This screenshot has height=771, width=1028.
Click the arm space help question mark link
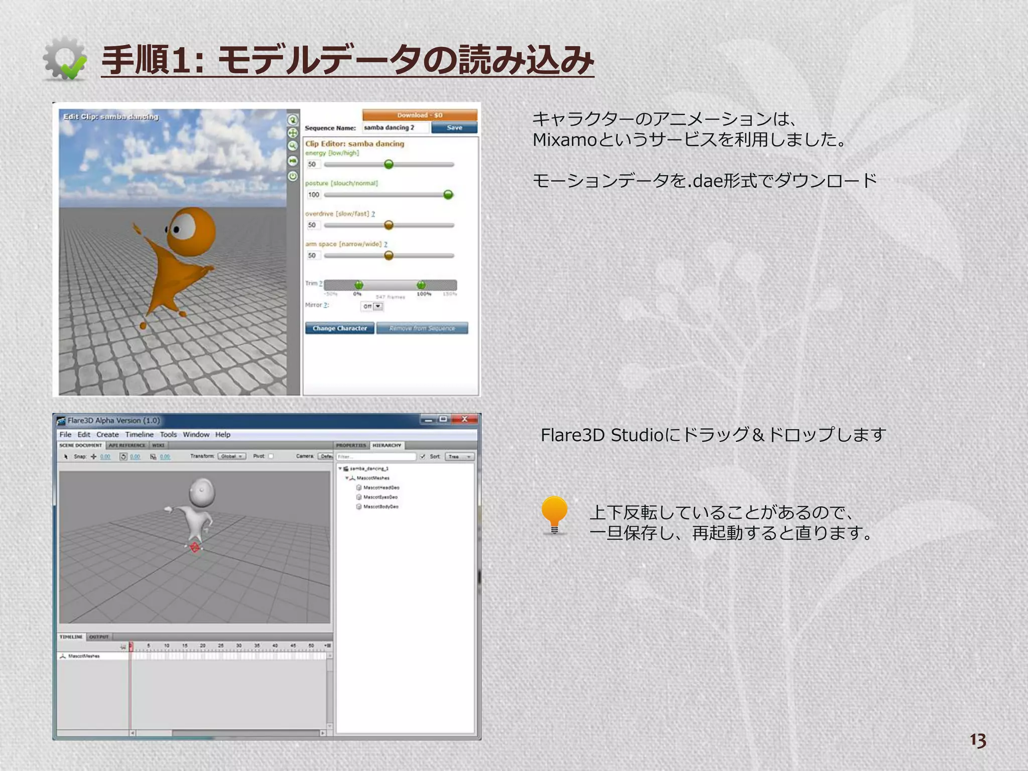tap(385, 244)
